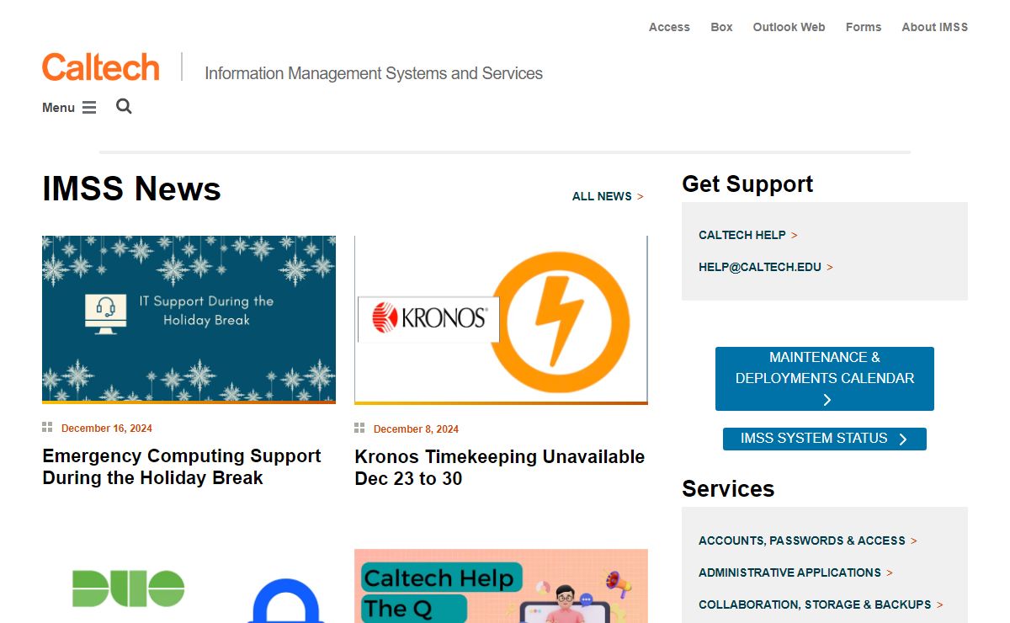The height and width of the screenshot is (623, 1010).
Task: Click the magnifying glass search icon
Action: point(124,106)
